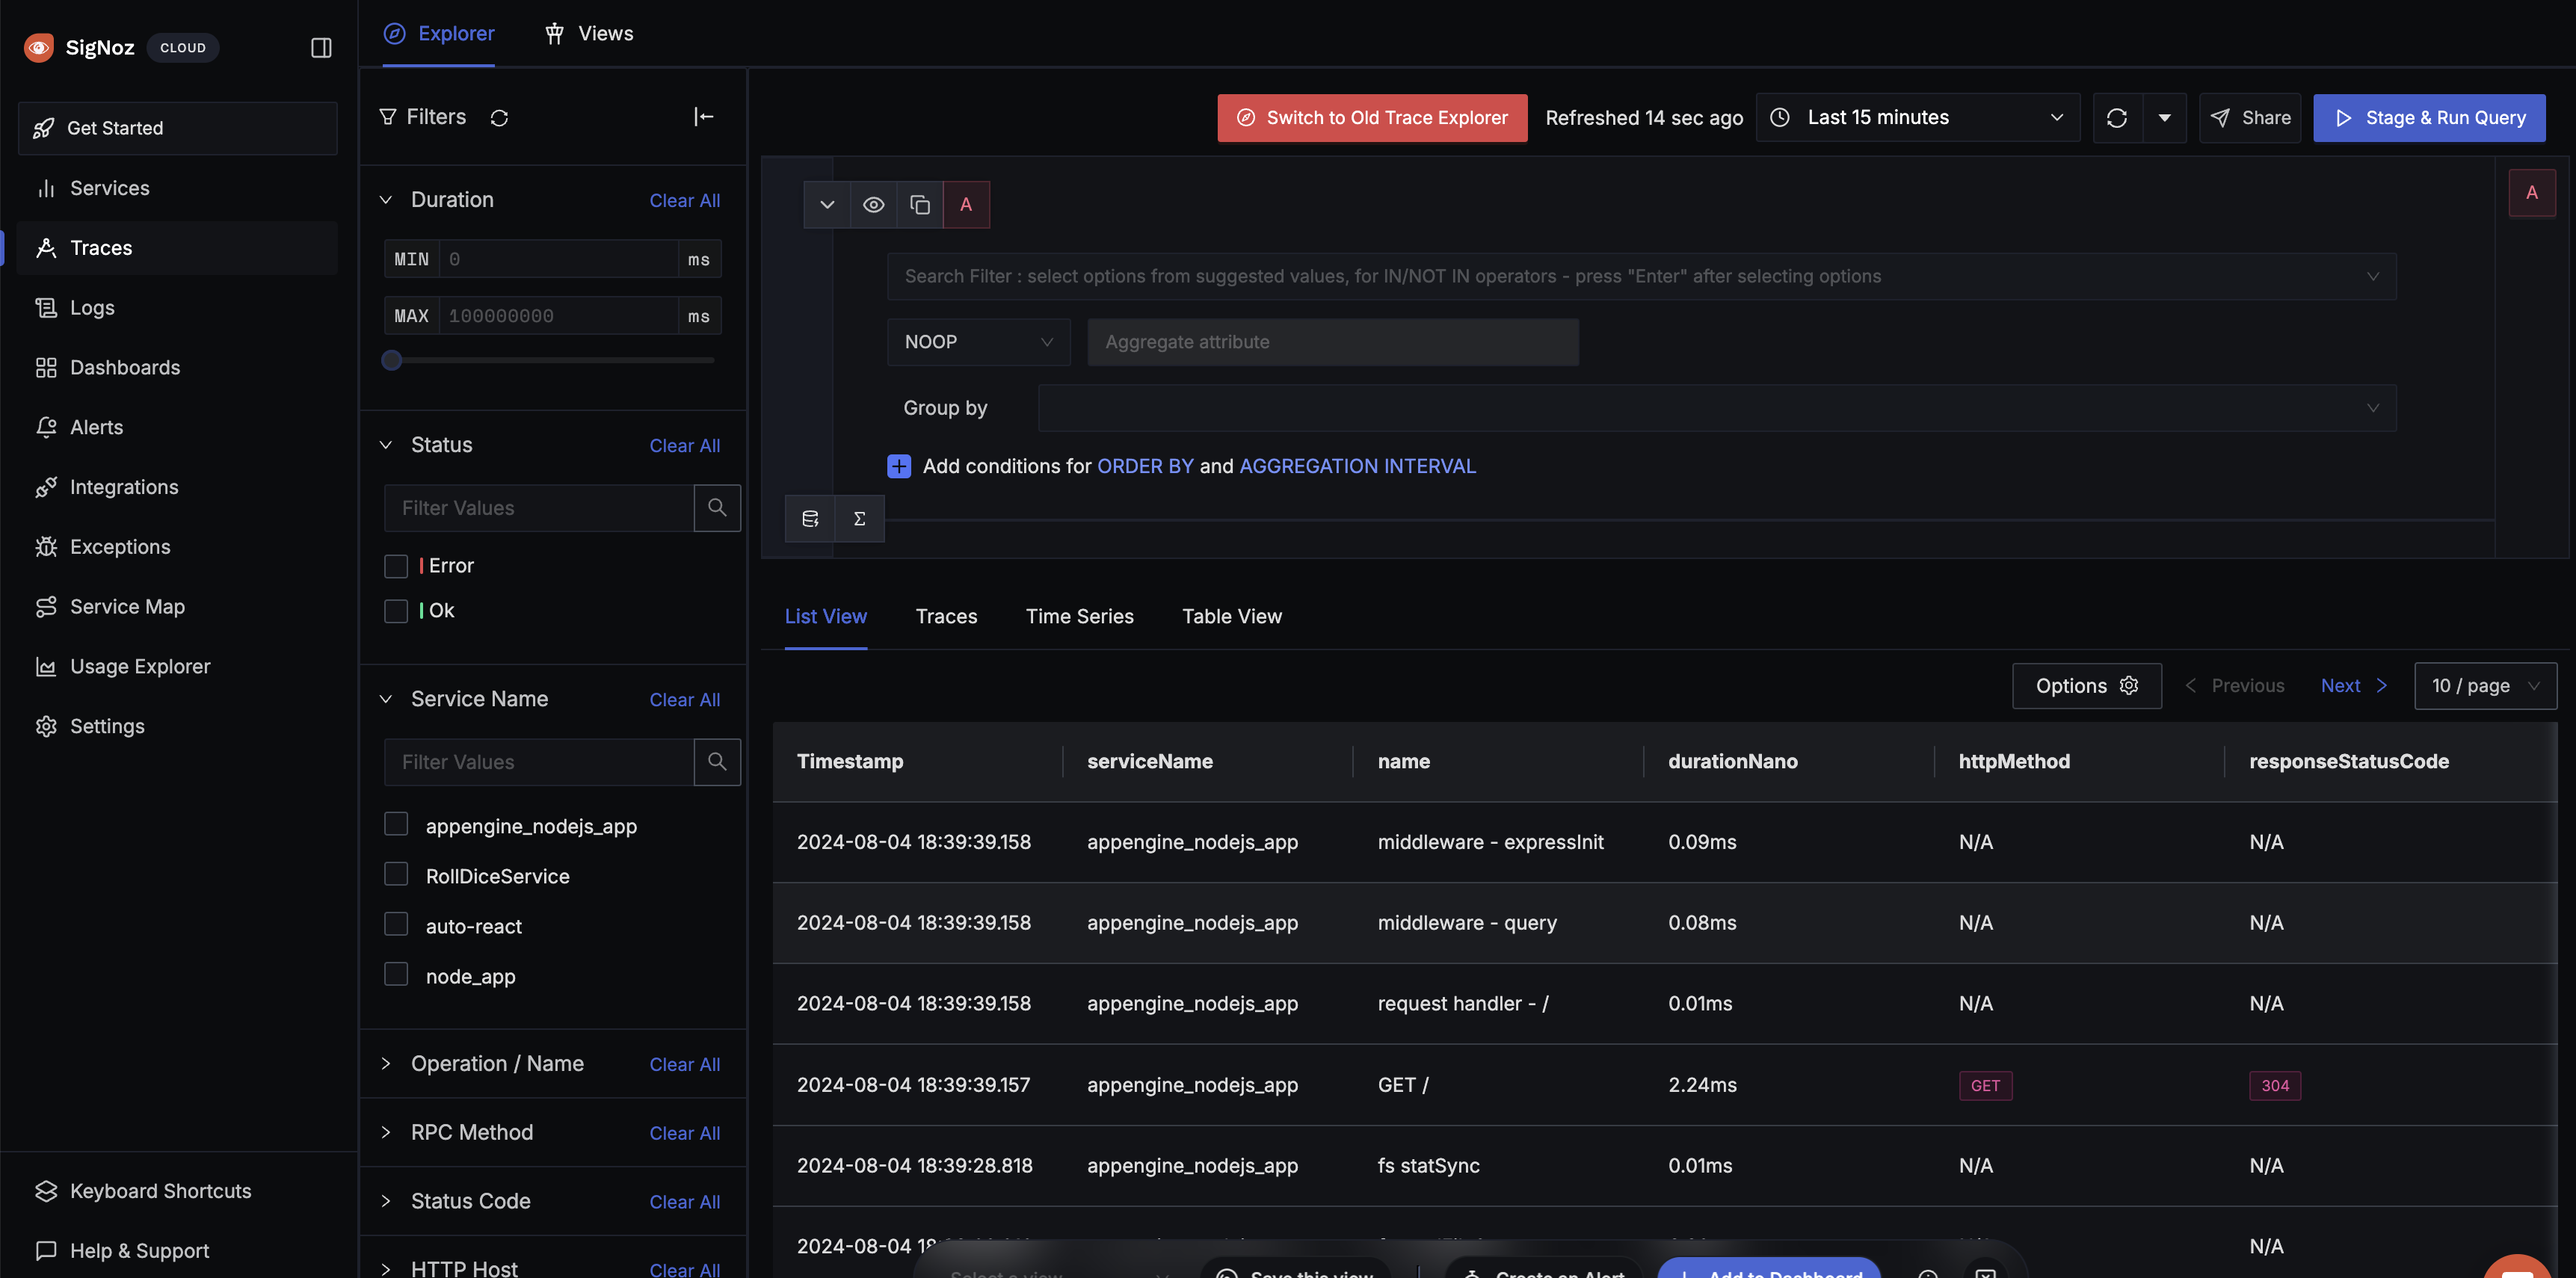Open Usage Explorer from the sidebar

[x=178, y=666]
